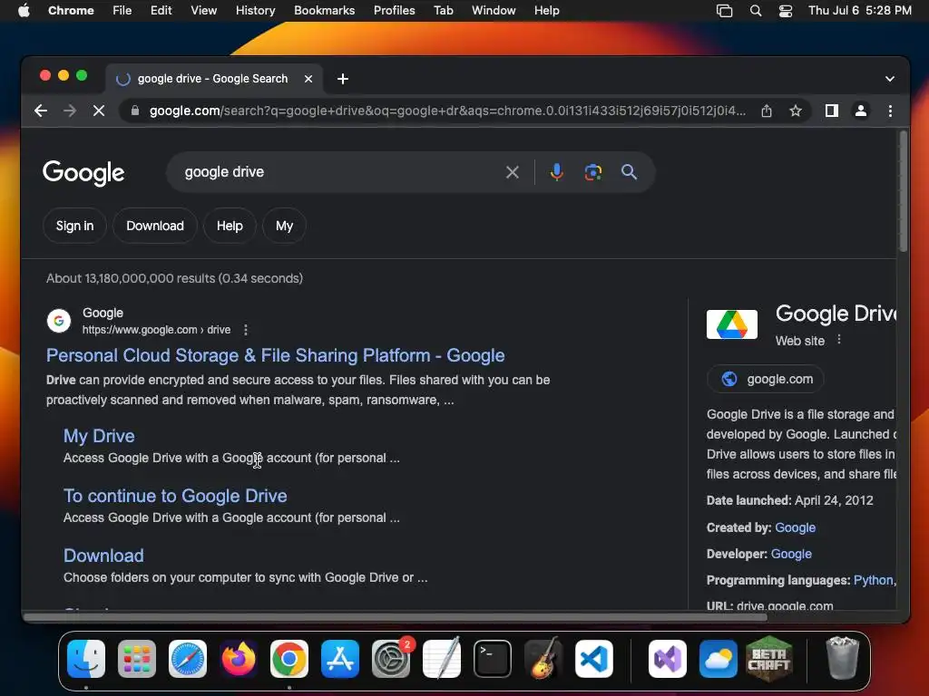Follow the Developer Google link
The width and height of the screenshot is (929, 696).
791,554
